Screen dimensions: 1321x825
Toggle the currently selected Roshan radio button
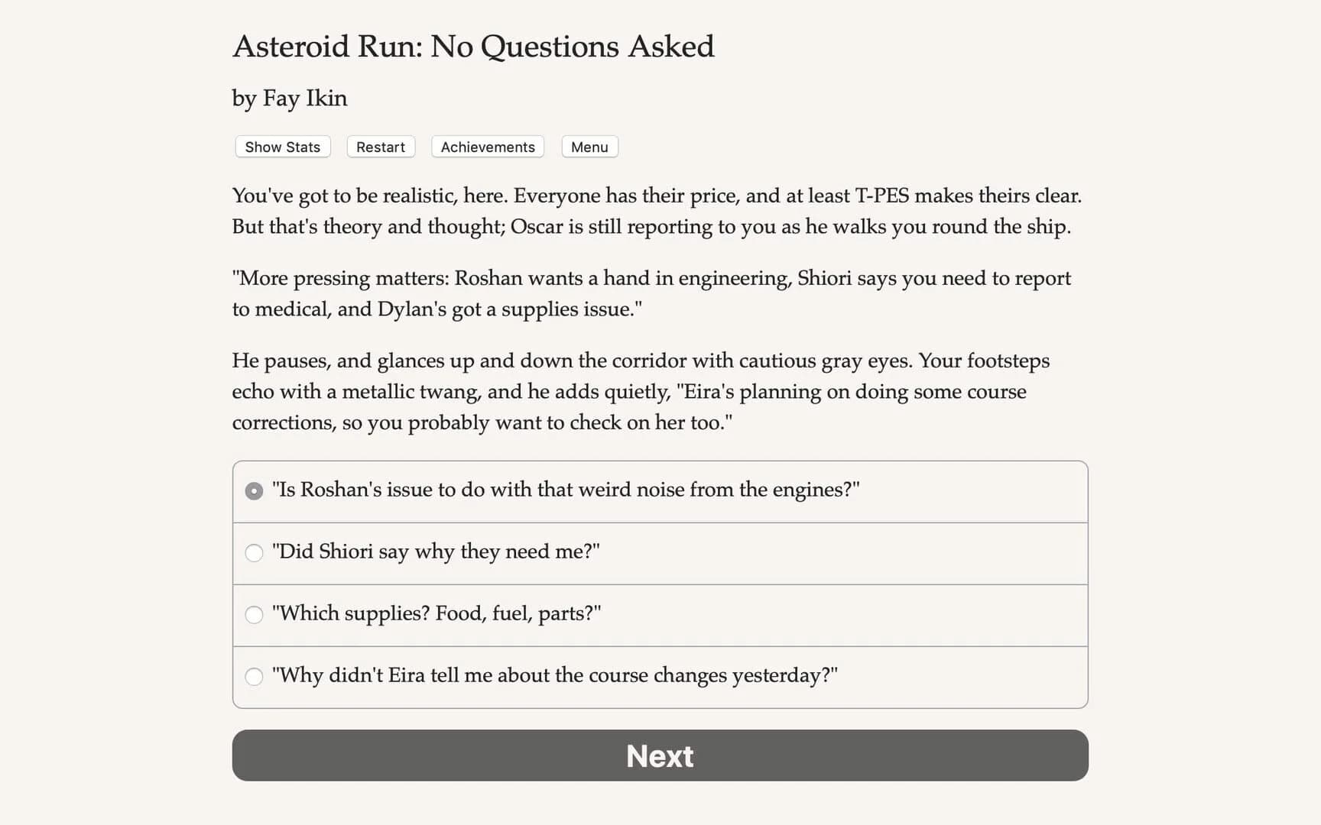[254, 491]
